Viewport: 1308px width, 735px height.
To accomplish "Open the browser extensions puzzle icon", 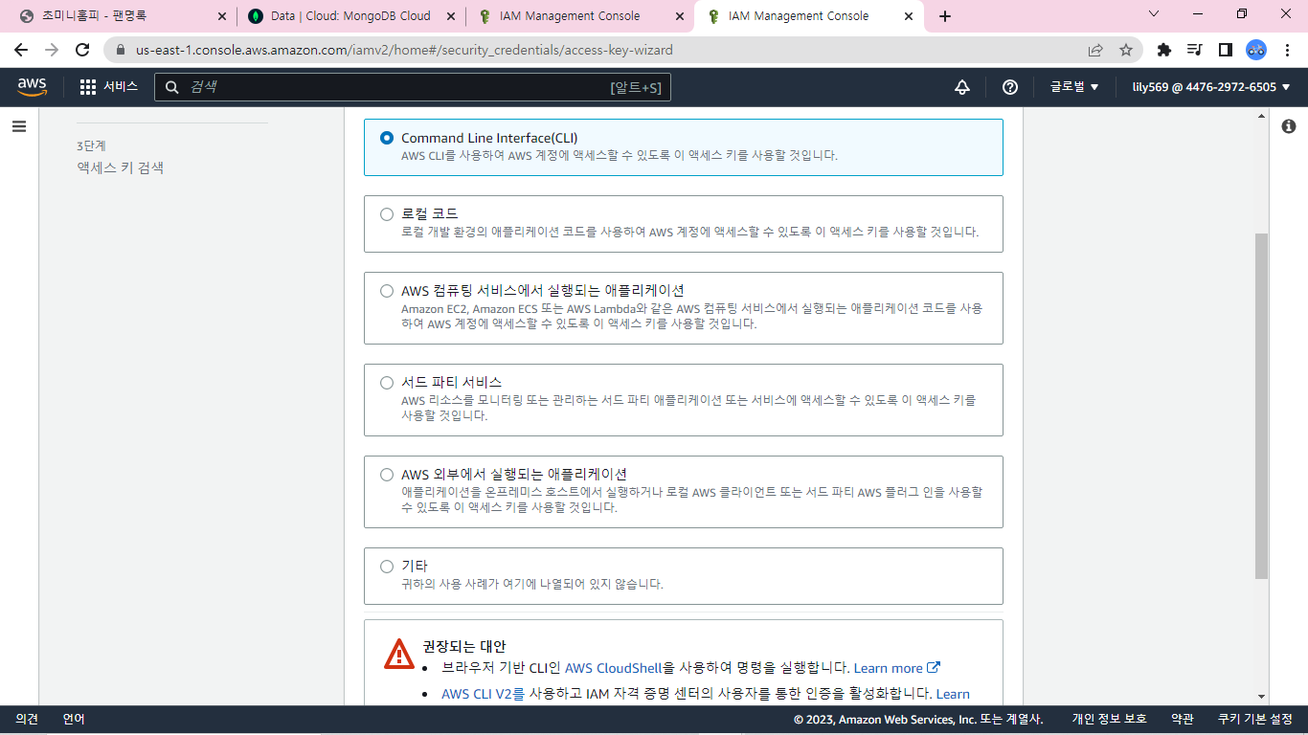I will coord(1164,50).
